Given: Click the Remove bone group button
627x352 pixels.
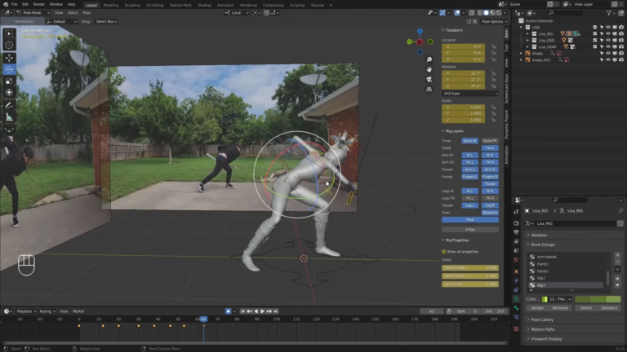Looking at the screenshot, I should (559, 308).
